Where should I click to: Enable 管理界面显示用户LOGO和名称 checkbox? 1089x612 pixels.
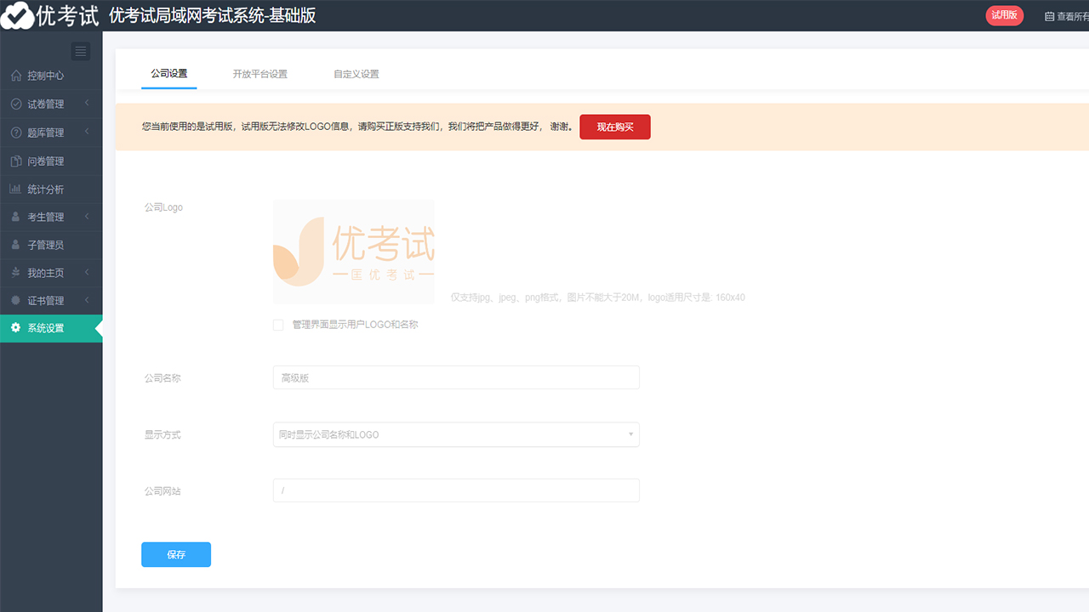[277, 325]
